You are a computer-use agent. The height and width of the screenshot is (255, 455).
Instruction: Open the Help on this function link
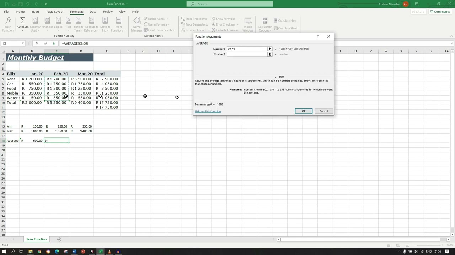pyautogui.click(x=208, y=111)
